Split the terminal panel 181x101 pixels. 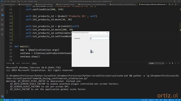click(x=170, y=63)
